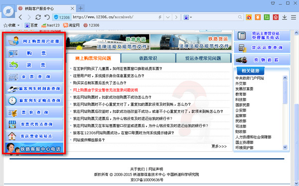The height and width of the screenshot is (186, 299).
Task: Open 客票代售点查询 agency query
Action: [x=34, y=124]
